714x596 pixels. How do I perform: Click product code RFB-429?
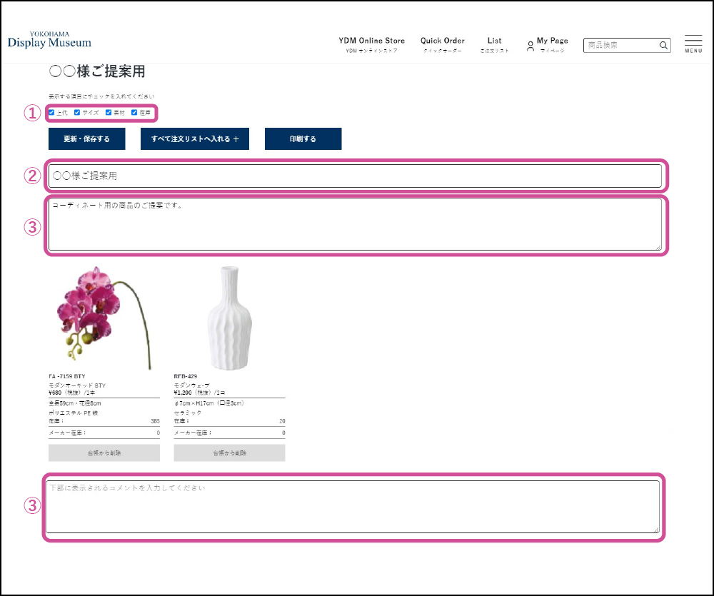pyautogui.click(x=186, y=376)
